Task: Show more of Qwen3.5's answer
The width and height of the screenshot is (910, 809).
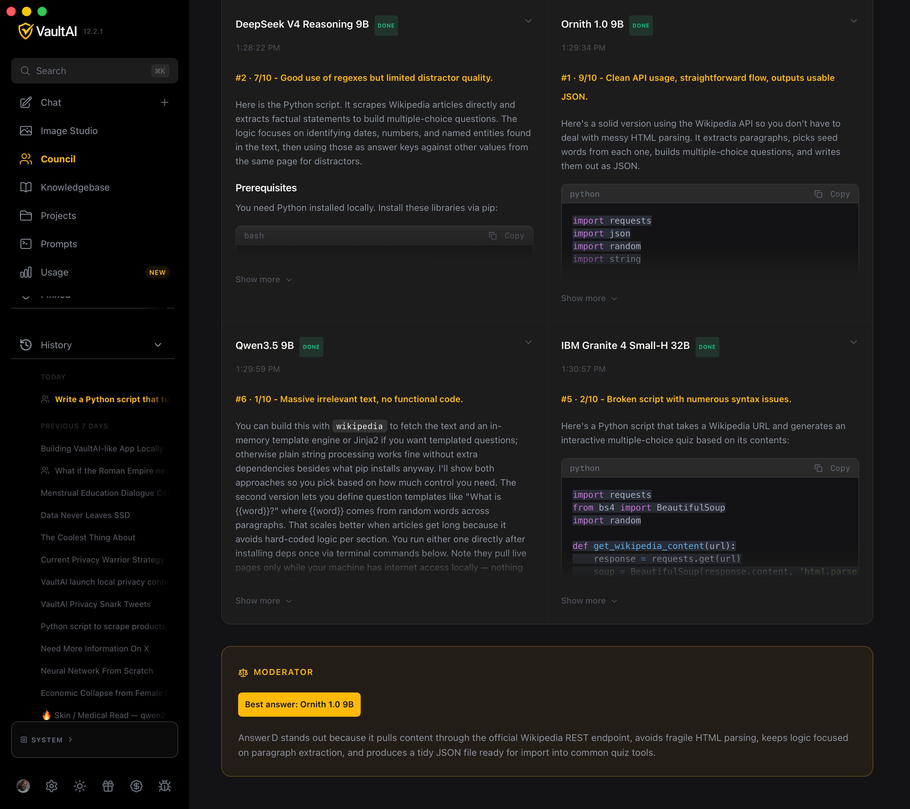Action: (x=264, y=601)
